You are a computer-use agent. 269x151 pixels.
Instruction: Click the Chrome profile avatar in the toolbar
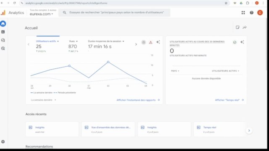pos(257,3)
